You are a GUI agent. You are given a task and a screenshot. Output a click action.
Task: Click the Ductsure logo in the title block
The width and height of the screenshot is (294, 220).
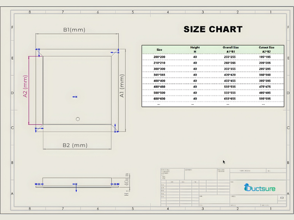[x=260, y=188]
